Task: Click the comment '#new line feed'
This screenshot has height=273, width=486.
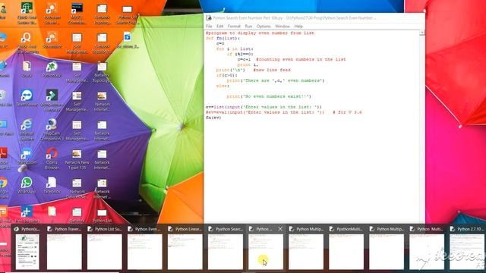Action: [272, 70]
